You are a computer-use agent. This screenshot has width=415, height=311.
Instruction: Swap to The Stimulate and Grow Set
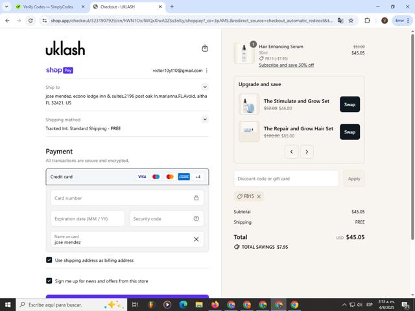click(350, 104)
